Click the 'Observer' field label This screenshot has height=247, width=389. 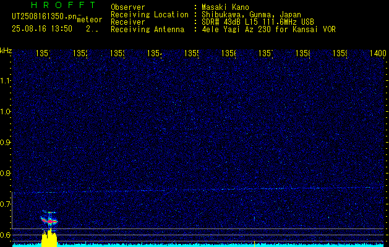coord(128,7)
